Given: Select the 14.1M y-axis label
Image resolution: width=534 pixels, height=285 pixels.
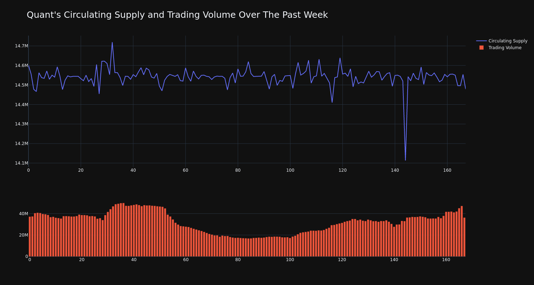Looking at the screenshot, I should pos(21,163).
